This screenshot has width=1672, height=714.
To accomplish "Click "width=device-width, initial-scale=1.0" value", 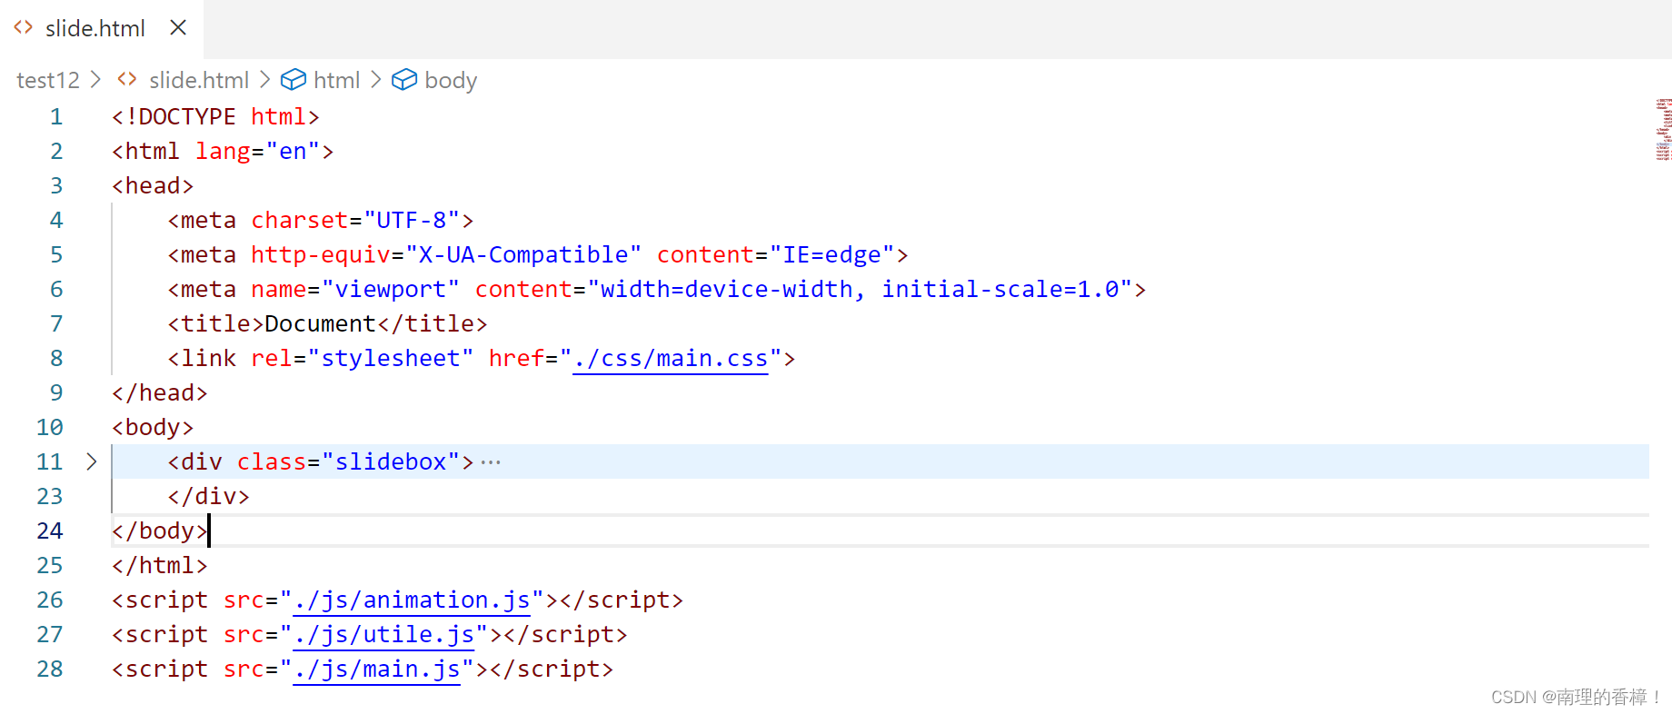I will pyautogui.click(x=860, y=290).
